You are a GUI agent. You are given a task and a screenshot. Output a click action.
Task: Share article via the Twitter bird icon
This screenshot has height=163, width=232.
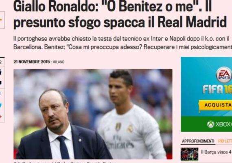[x=1, y=106]
